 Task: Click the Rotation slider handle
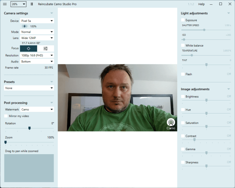click(30, 128)
